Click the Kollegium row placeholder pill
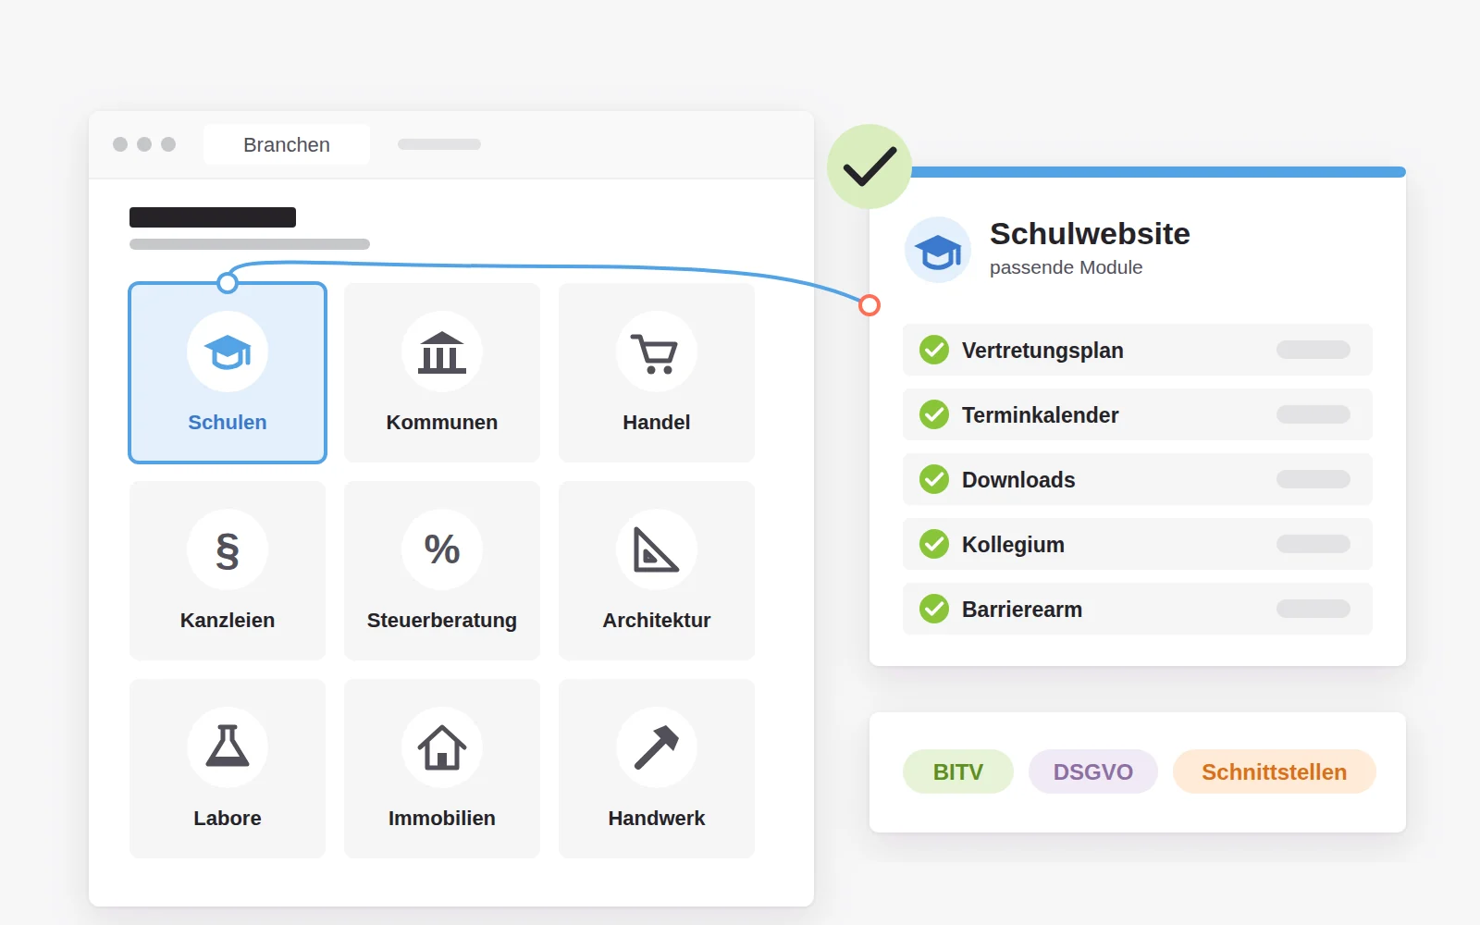The width and height of the screenshot is (1480, 925). pos(1313,544)
